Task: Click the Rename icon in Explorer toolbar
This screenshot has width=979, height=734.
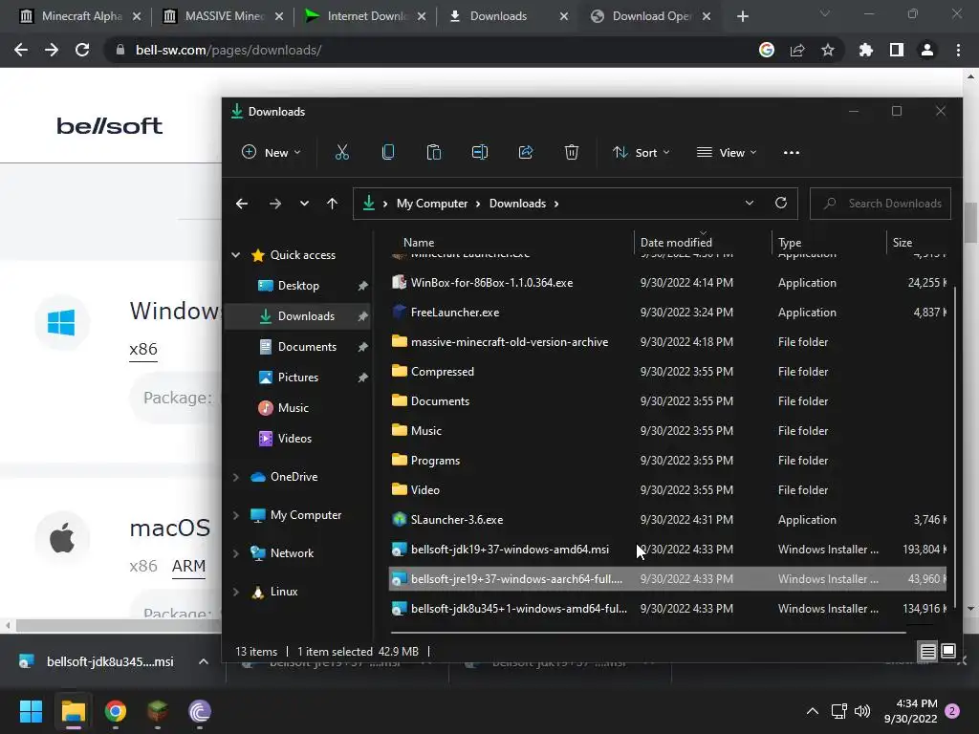Action: pos(480,152)
